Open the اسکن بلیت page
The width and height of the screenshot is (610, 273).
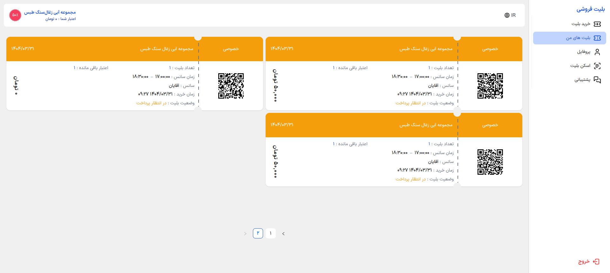click(580, 66)
